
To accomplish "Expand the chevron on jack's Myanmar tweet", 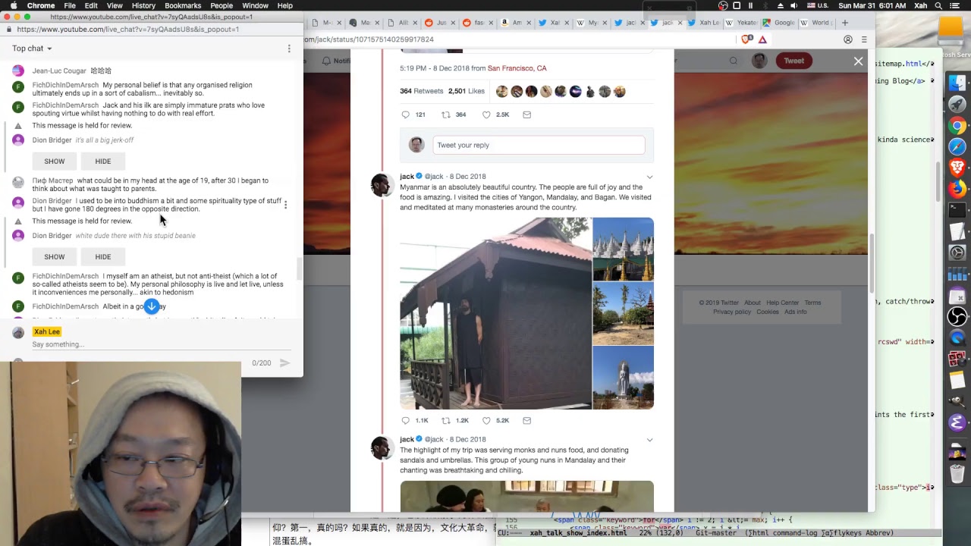I will tap(649, 177).
